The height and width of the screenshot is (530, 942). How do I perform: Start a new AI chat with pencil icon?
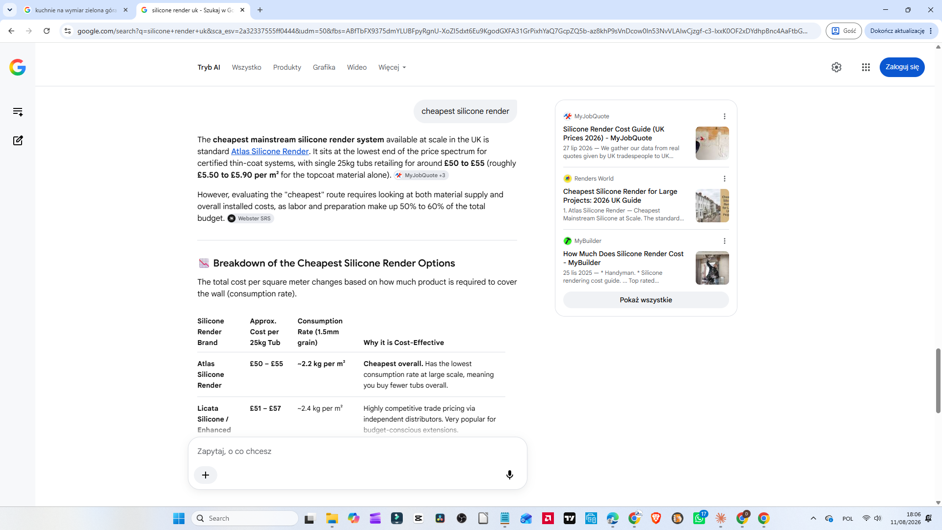[x=18, y=140]
